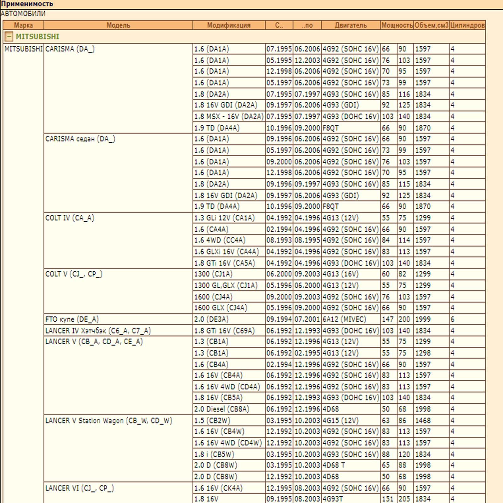Select modification 1.8 GTi 16V (C69A)
This screenshot has height=503, width=503.
(x=229, y=330)
